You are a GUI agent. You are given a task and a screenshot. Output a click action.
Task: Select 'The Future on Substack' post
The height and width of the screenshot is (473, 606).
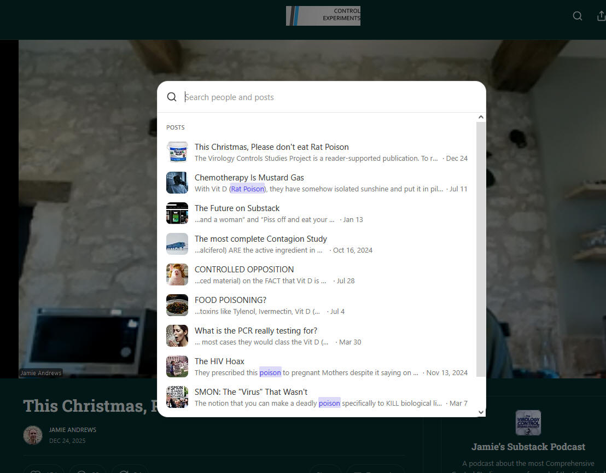(237, 208)
